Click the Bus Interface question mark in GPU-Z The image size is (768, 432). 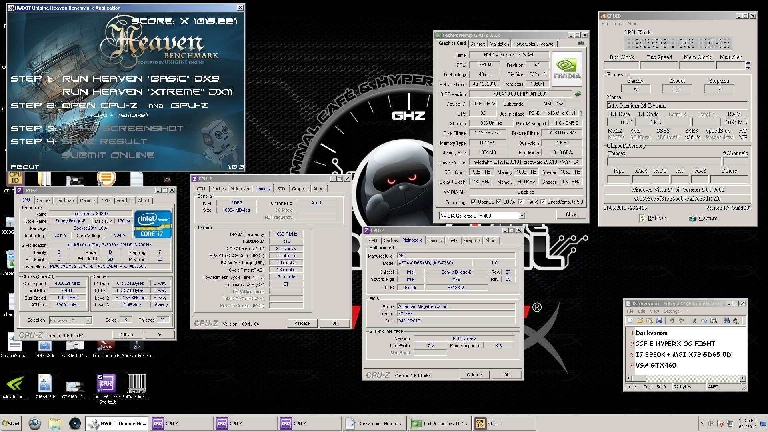(x=581, y=113)
